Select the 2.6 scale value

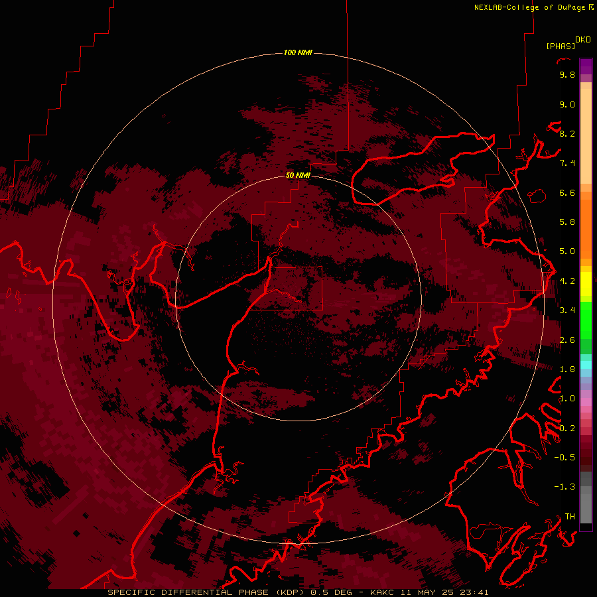pyautogui.click(x=567, y=340)
